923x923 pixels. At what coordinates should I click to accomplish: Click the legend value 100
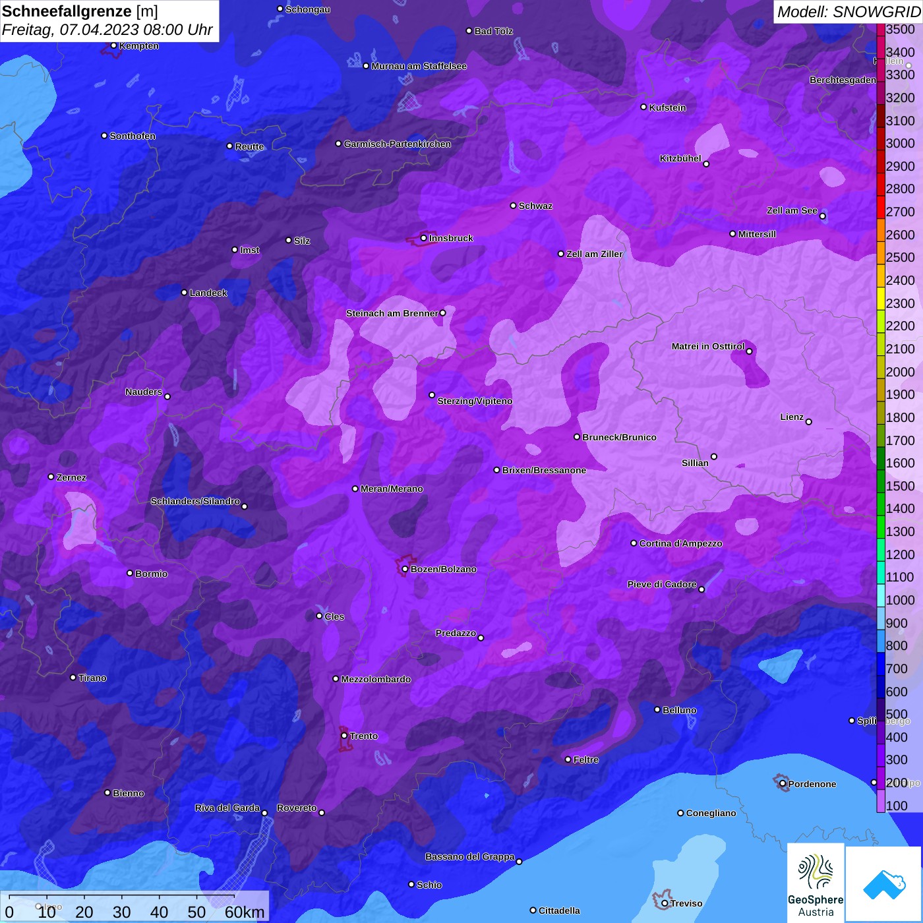pyautogui.click(x=897, y=806)
